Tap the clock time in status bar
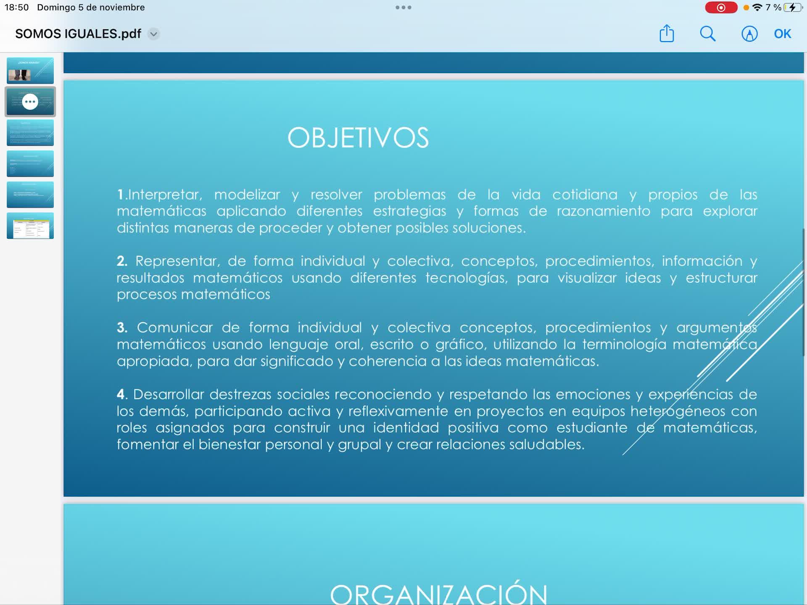 pos(16,8)
